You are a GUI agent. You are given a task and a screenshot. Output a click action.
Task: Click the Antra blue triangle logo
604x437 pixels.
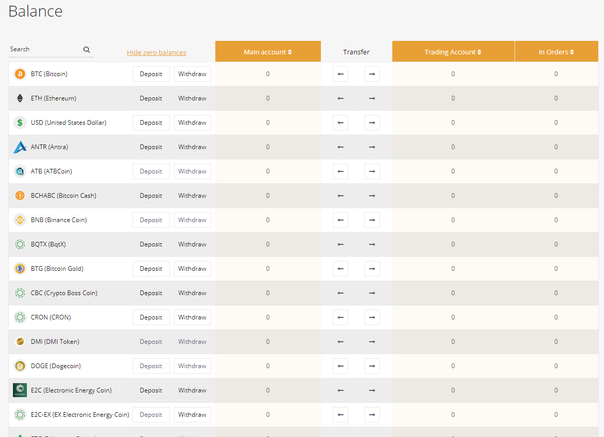tap(20, 147)
